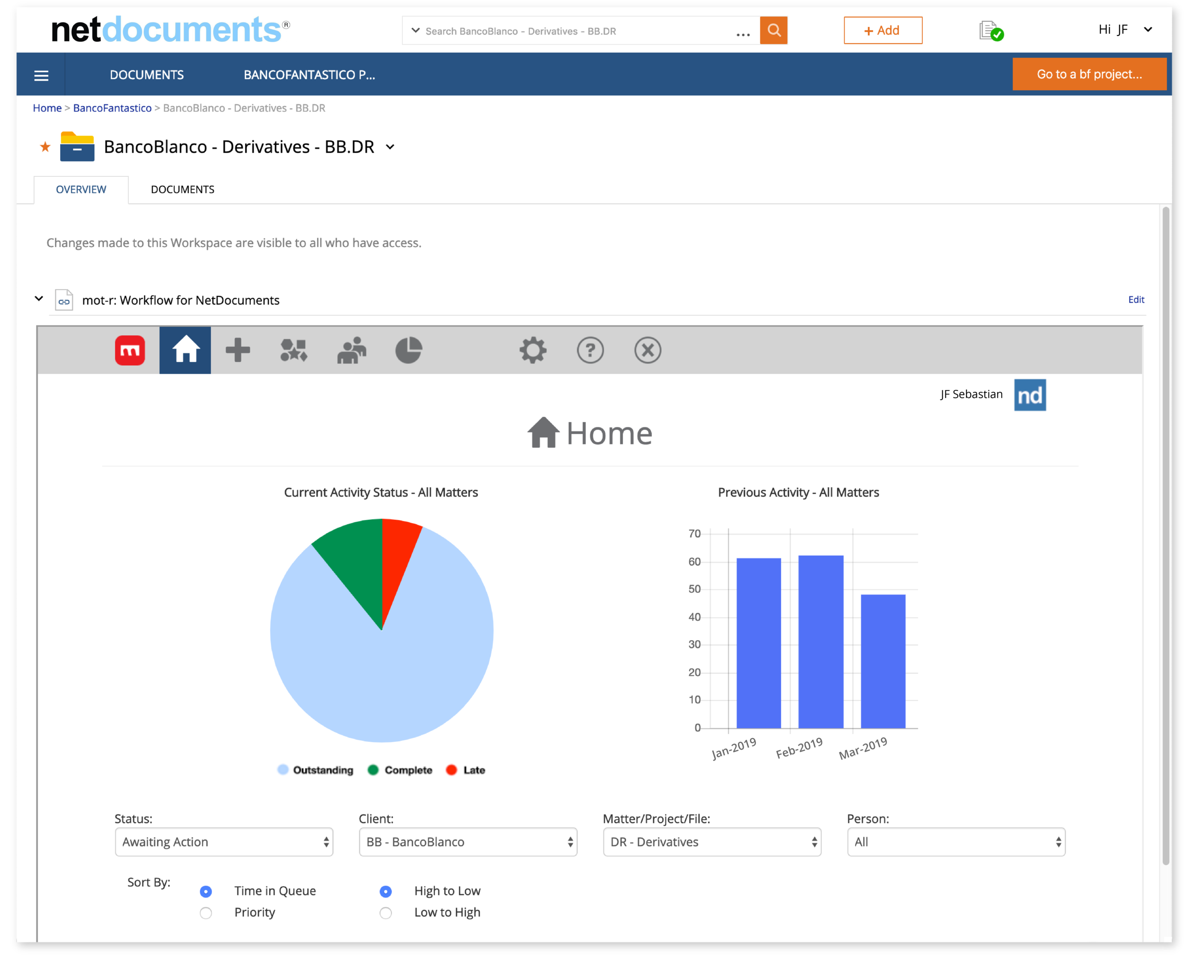Click the orange search magnifier button

773,30
